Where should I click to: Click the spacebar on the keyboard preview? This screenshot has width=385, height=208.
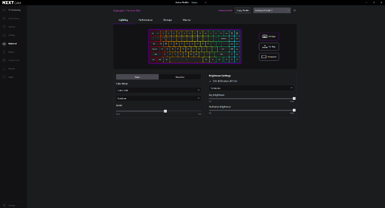tap(186, 60)
